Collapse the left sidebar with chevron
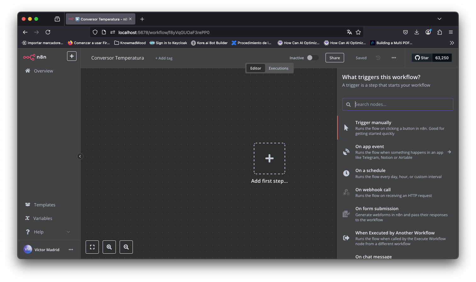 coord(80,156)
